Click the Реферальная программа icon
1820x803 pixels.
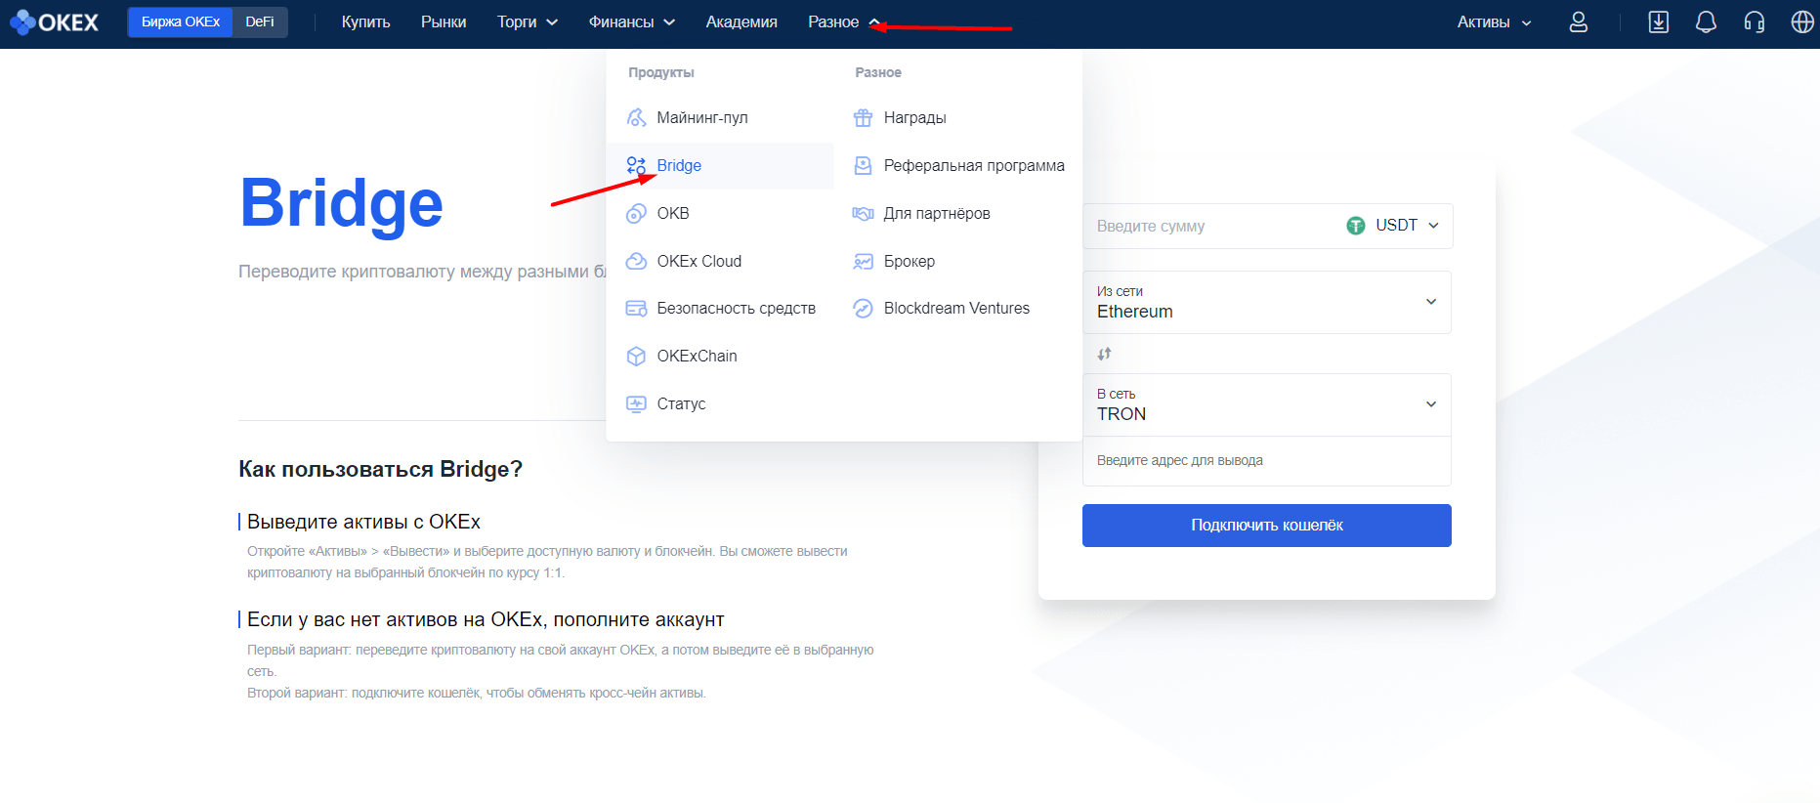point(863,165)
